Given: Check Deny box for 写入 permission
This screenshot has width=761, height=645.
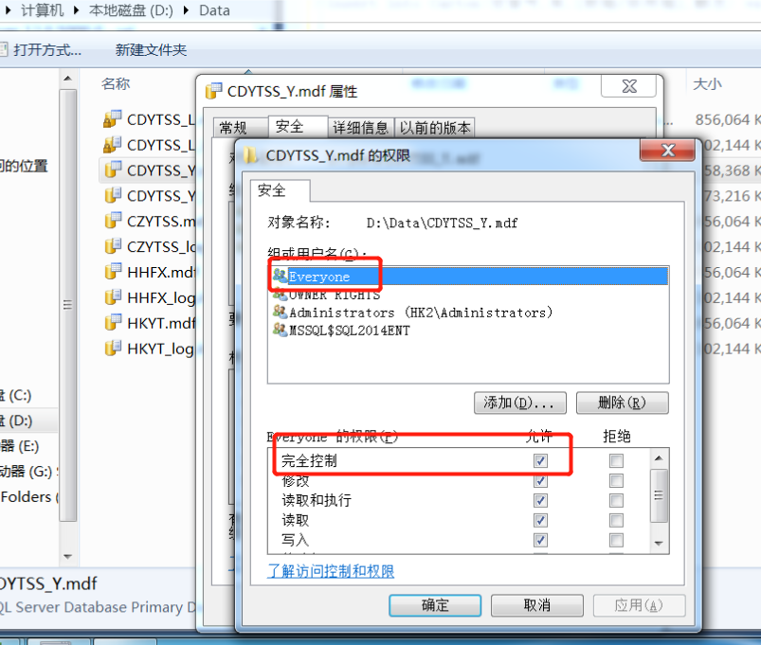Looking at the screenshot, I should [616, 540].
